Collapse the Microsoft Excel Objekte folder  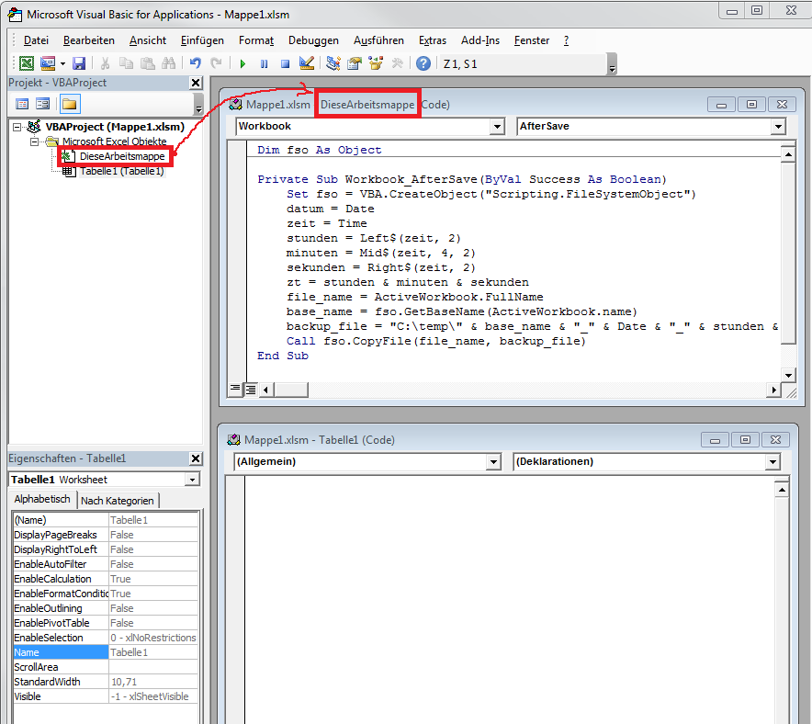pos(34,141)
